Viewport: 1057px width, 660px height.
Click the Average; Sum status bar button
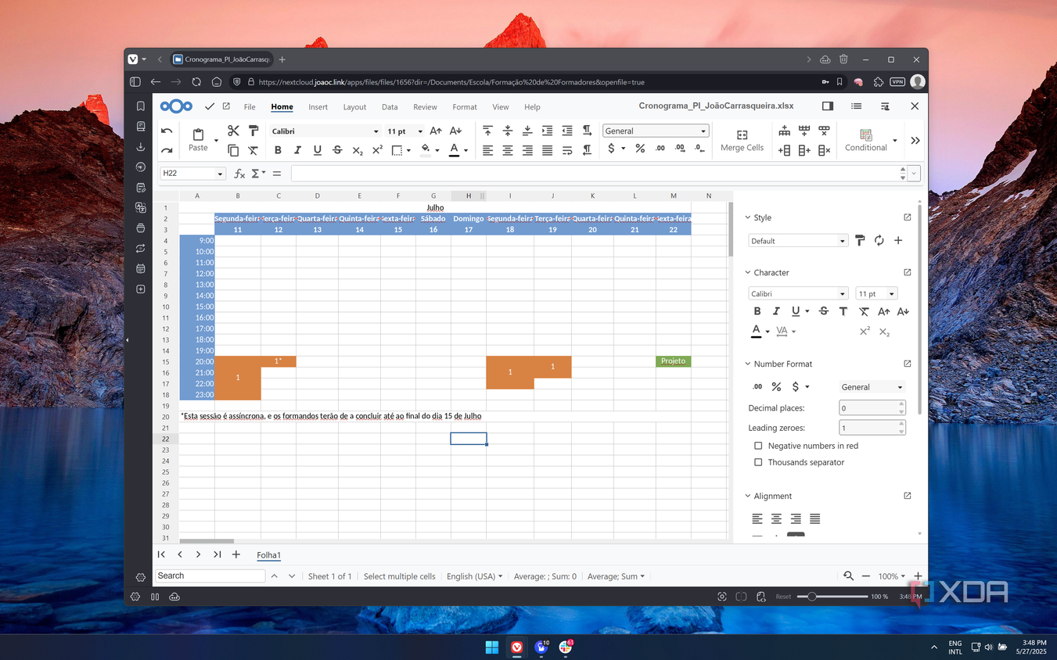(x=616, y=576)
